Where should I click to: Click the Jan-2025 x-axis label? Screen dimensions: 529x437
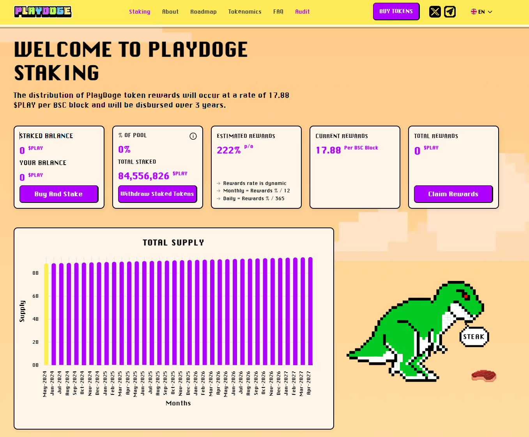105,383
